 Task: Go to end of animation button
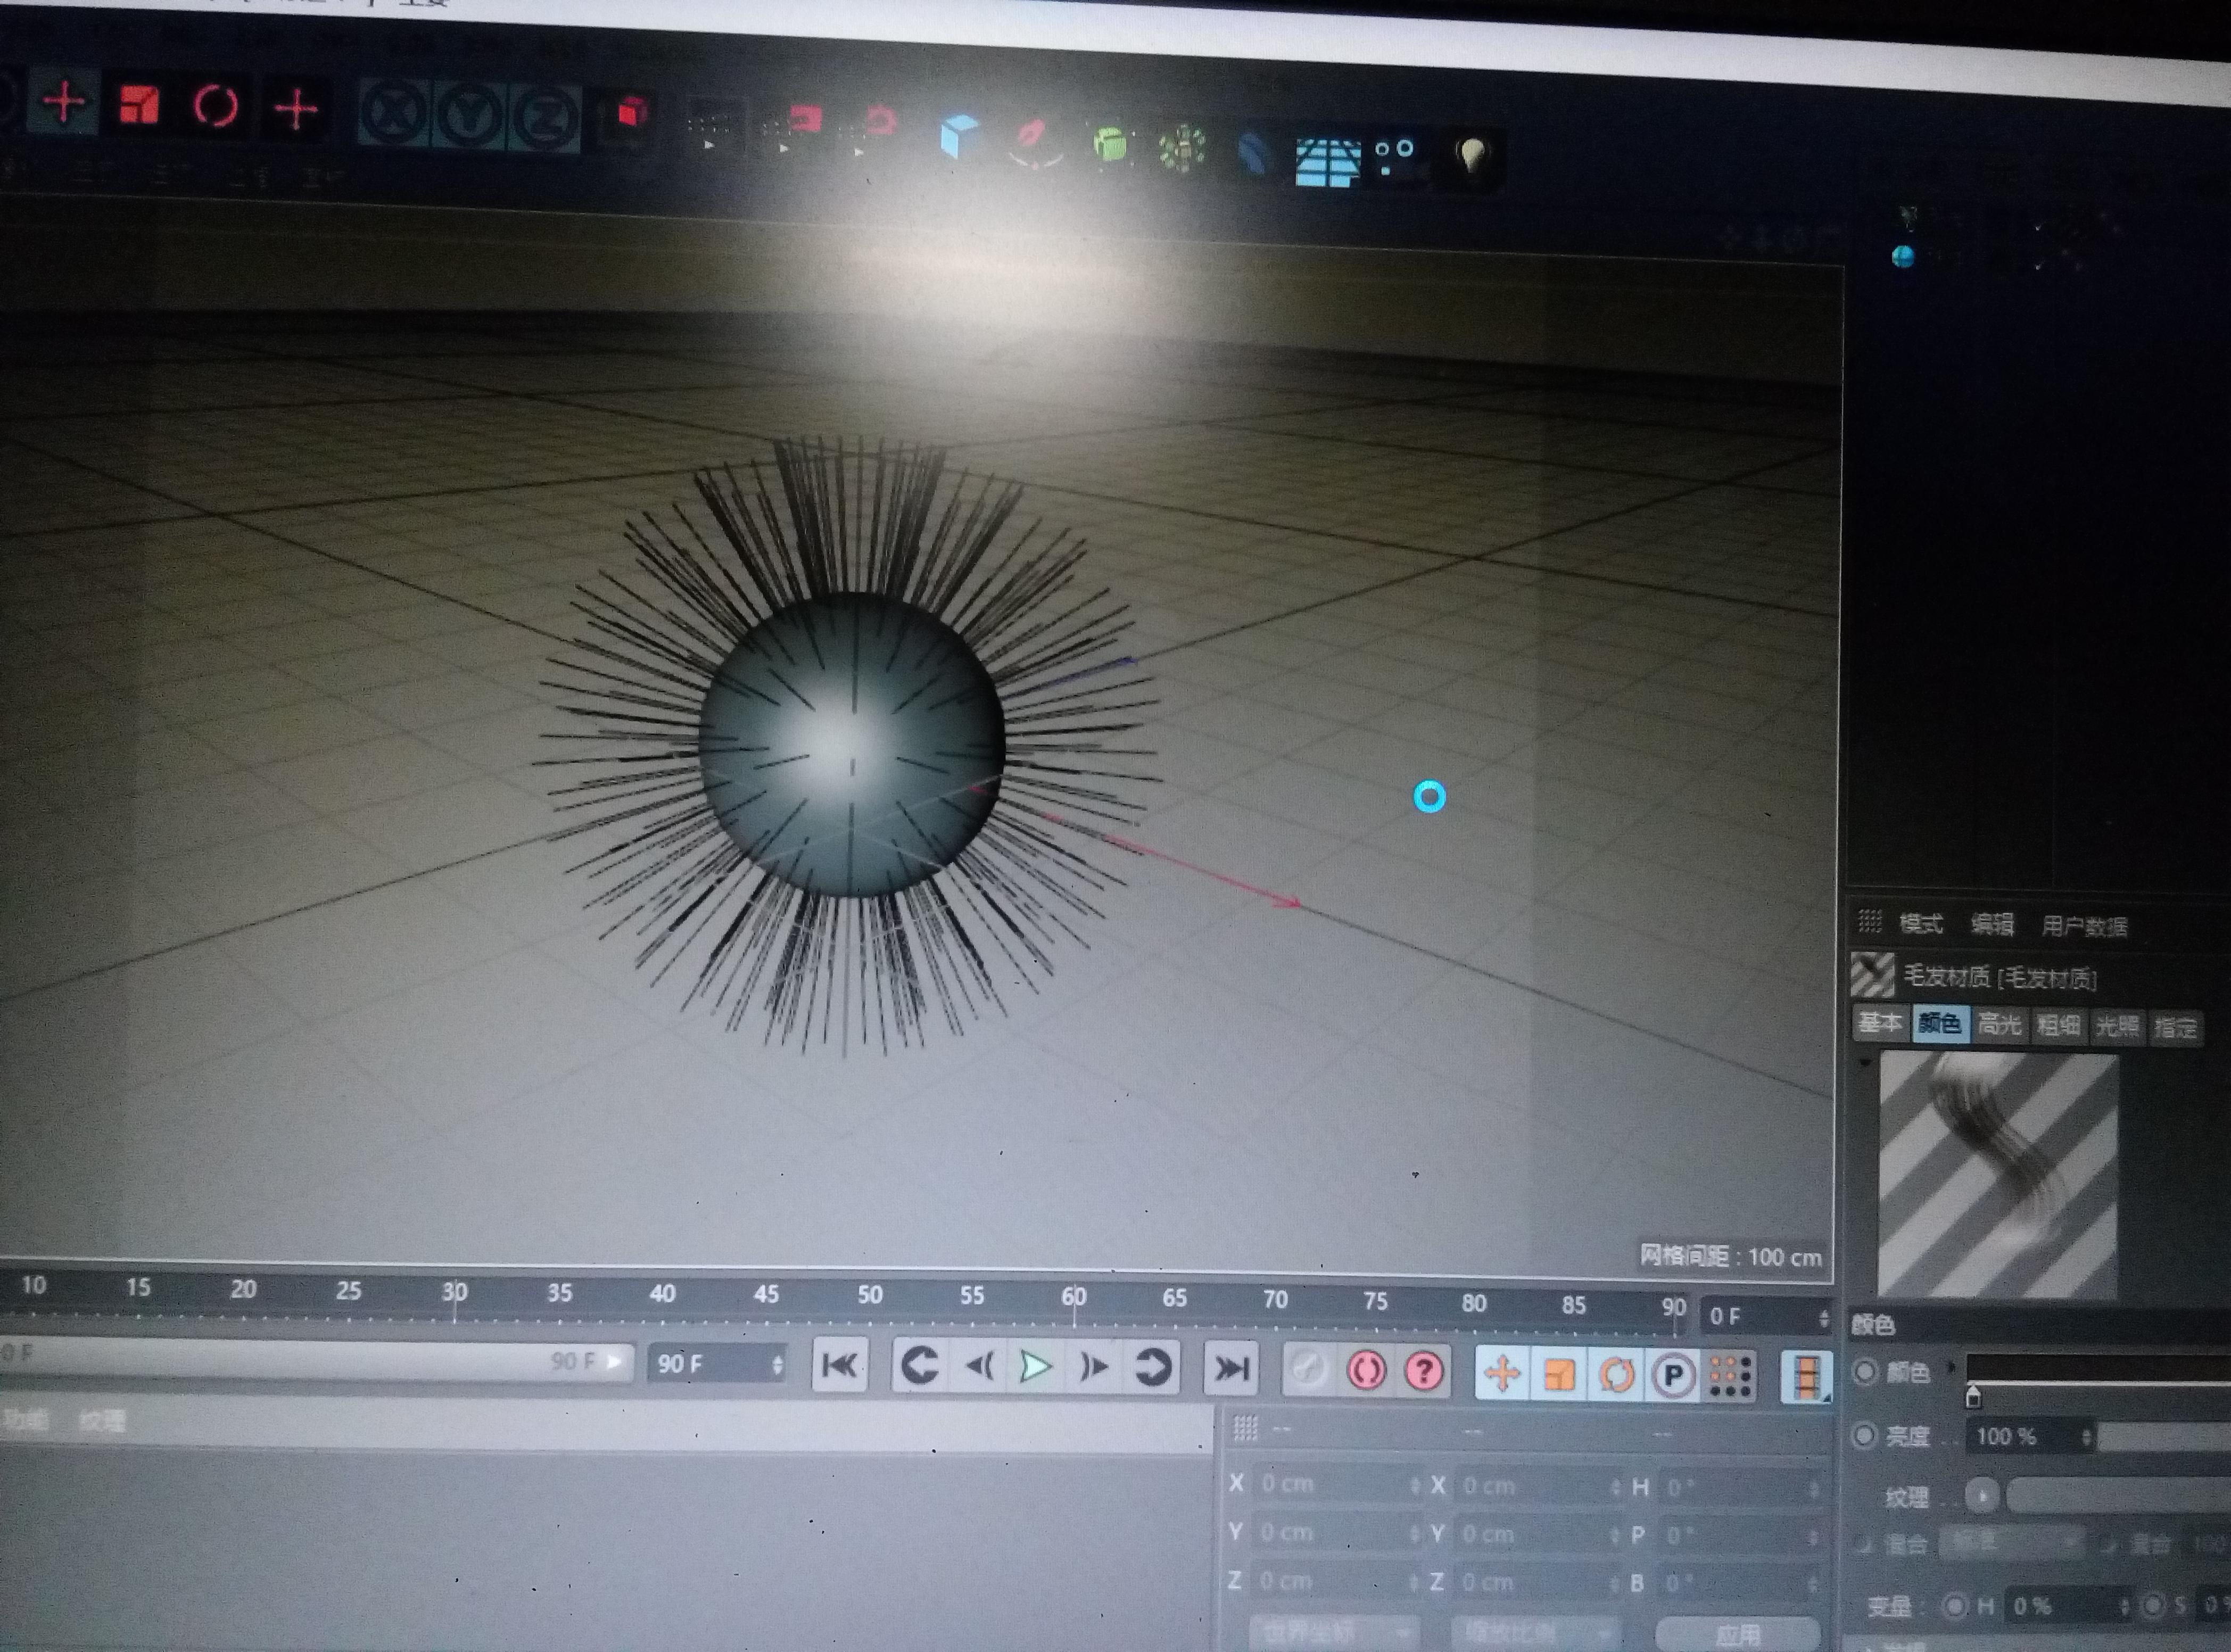pos(1230,1367)
